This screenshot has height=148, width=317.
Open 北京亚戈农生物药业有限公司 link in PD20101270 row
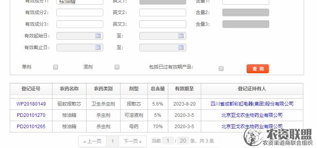point(252,115)
